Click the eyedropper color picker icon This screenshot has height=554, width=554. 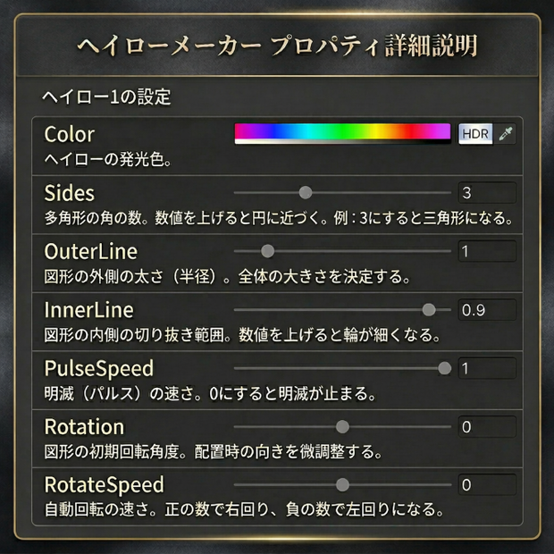click(505, 134)
